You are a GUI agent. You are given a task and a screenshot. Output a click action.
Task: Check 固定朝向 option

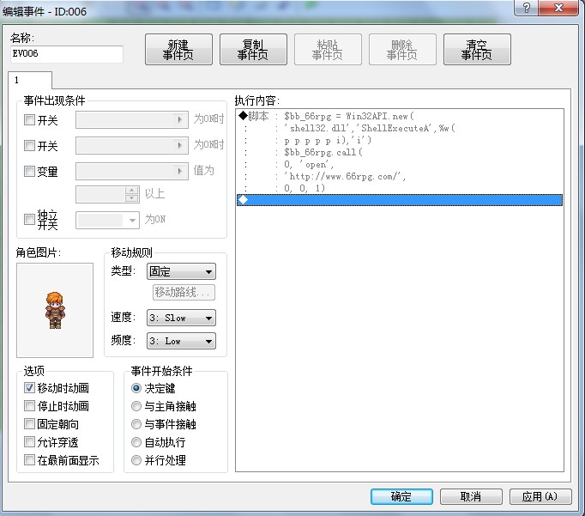pyautogui.click(x=29, y=424)
